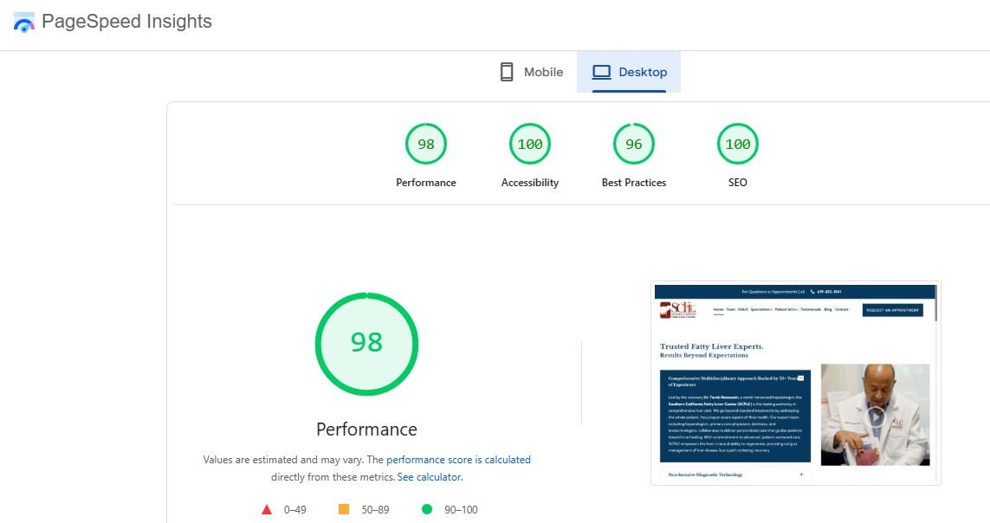Click the large 98 Performance gauge
The width and height of the screenshot is (990, 523).
(x=367, y=344)
